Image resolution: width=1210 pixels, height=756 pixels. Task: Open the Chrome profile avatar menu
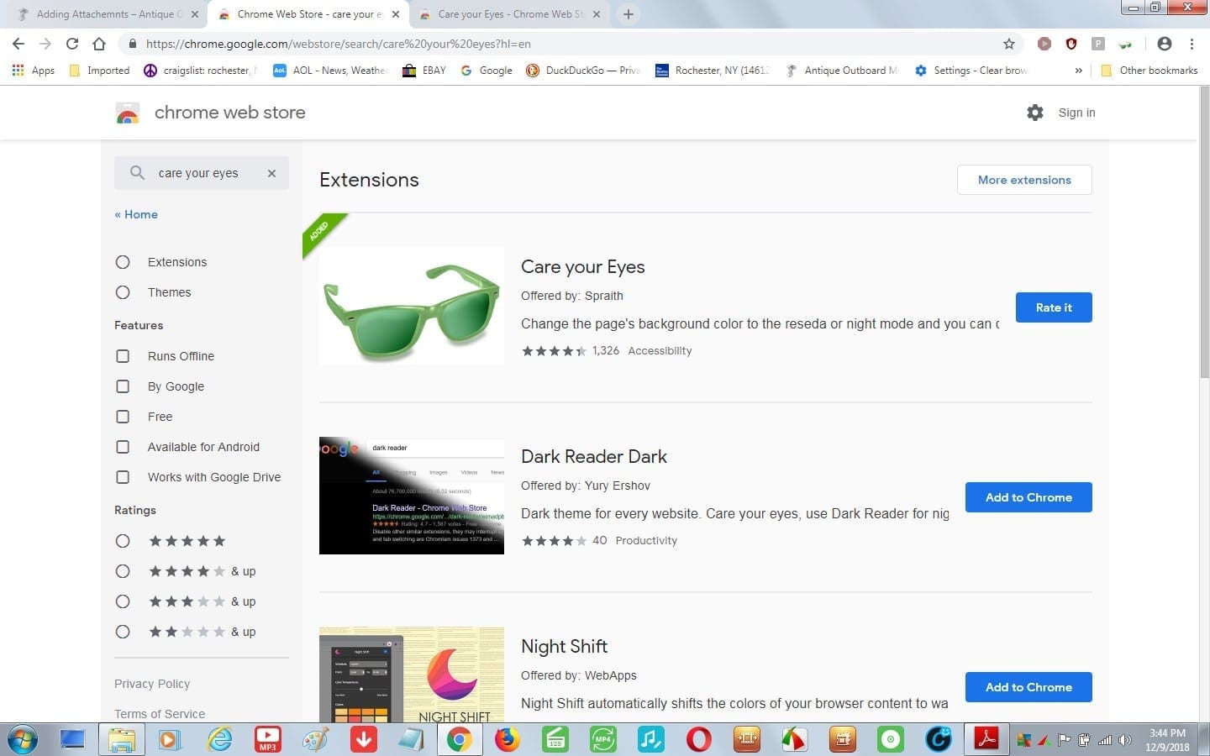tap(1164, 44)
